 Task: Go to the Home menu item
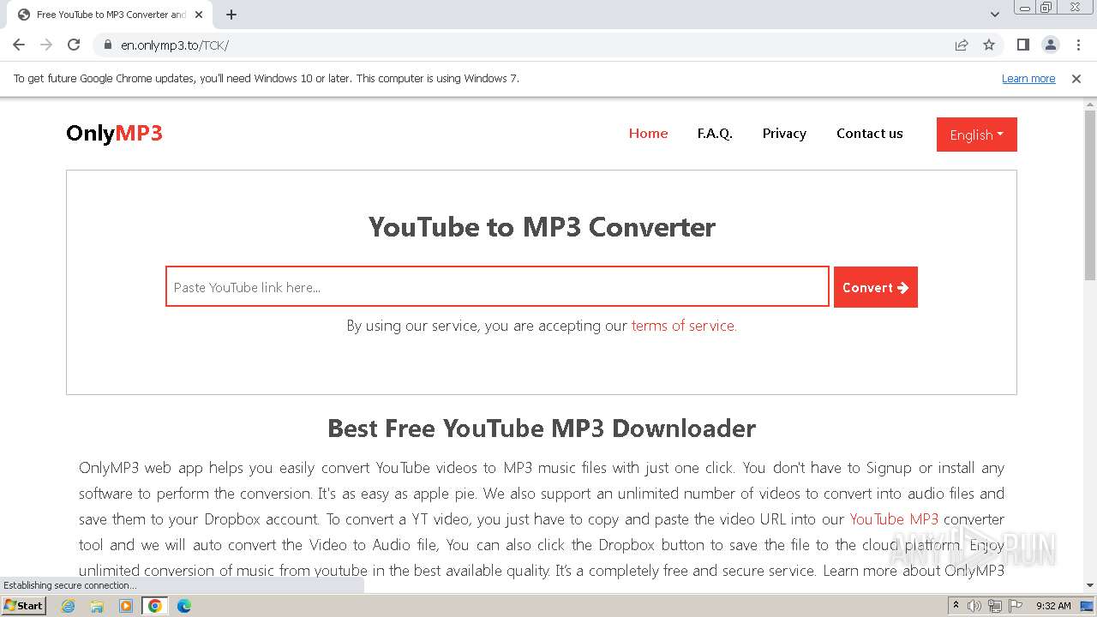(648, 133)
